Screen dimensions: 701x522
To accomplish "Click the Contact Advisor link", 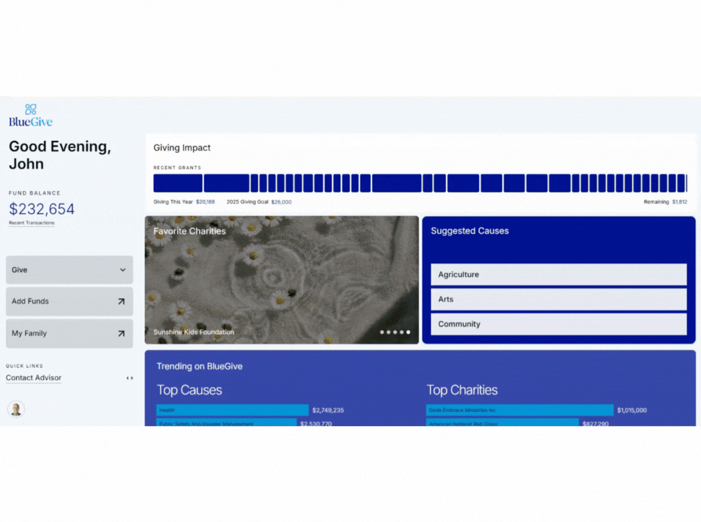I will pos(33,378).
